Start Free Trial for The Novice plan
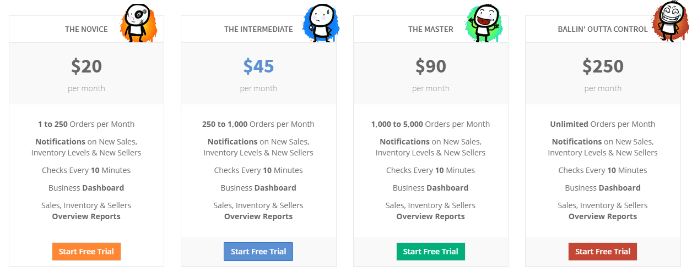The height and width of the screenshot is (273, 692). (86, 252)
